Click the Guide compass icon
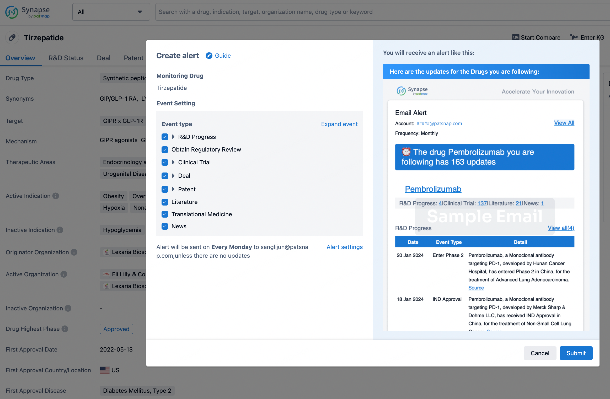This screenshot has width=610, height=399. [x=209, y=56]
